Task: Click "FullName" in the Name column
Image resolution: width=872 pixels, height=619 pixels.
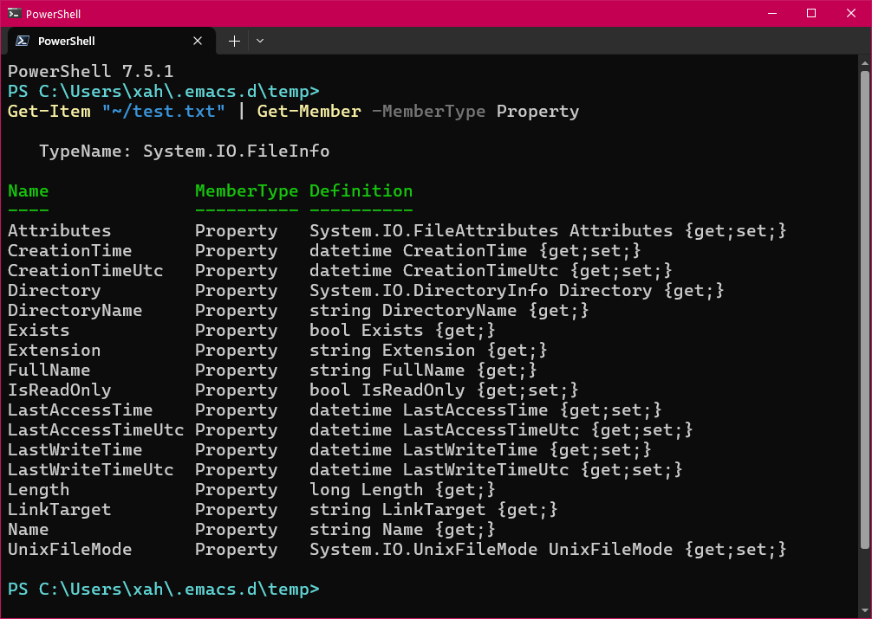Action: click(x=49, y=370)
